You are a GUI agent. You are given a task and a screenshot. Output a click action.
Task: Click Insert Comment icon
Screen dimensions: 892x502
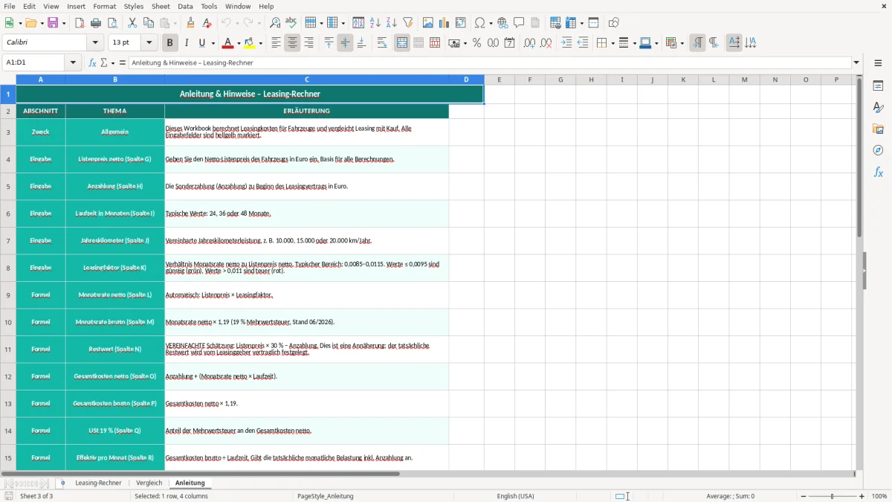pyautogui.click(x=519, y=23)
